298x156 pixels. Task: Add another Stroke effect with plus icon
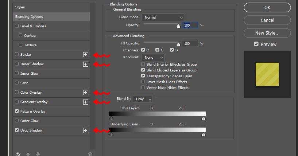(x=86, y=55)
